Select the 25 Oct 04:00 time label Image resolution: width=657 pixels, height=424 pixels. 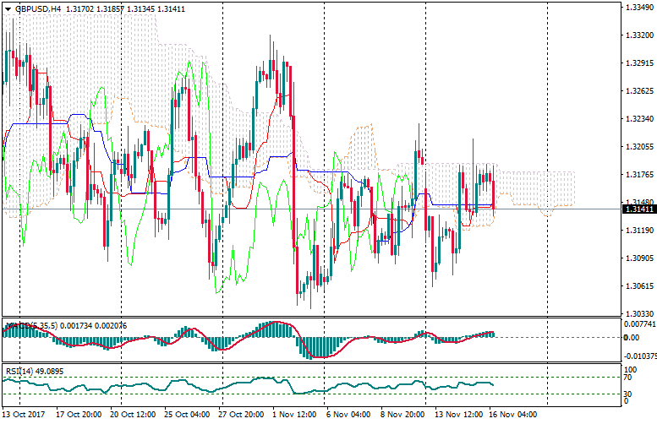[187, 415]
